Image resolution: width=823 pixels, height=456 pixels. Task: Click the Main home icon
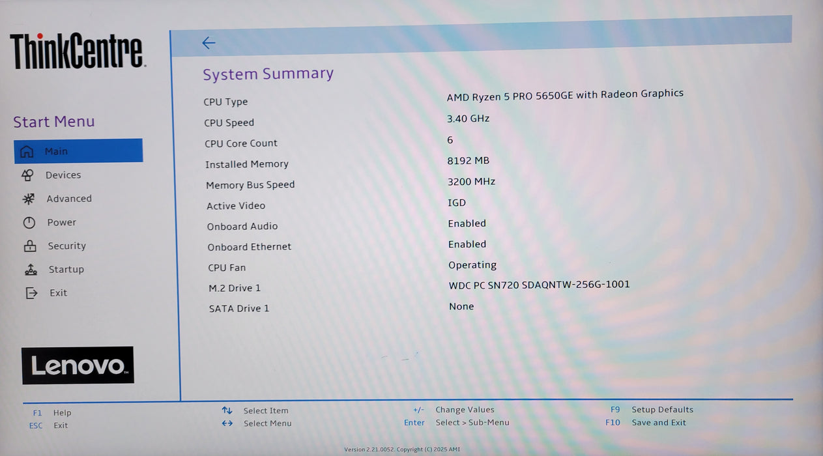[27, 152]
